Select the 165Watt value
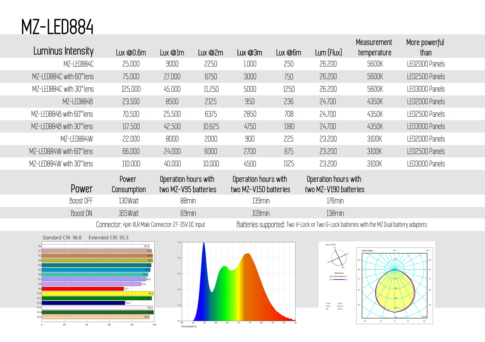Viewport: 485px width, 342px height. [129, 213]
